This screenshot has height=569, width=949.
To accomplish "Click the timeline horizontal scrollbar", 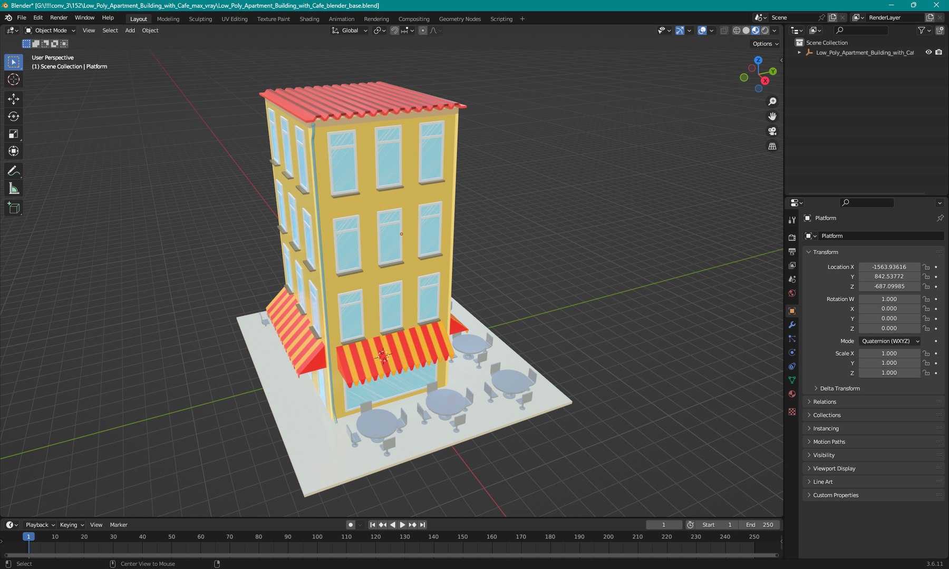I will [391, 555].
